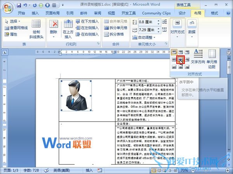Open the Community Clips tab
The height and width of the screenshot is (174, 233).
(x=156, y=13)
